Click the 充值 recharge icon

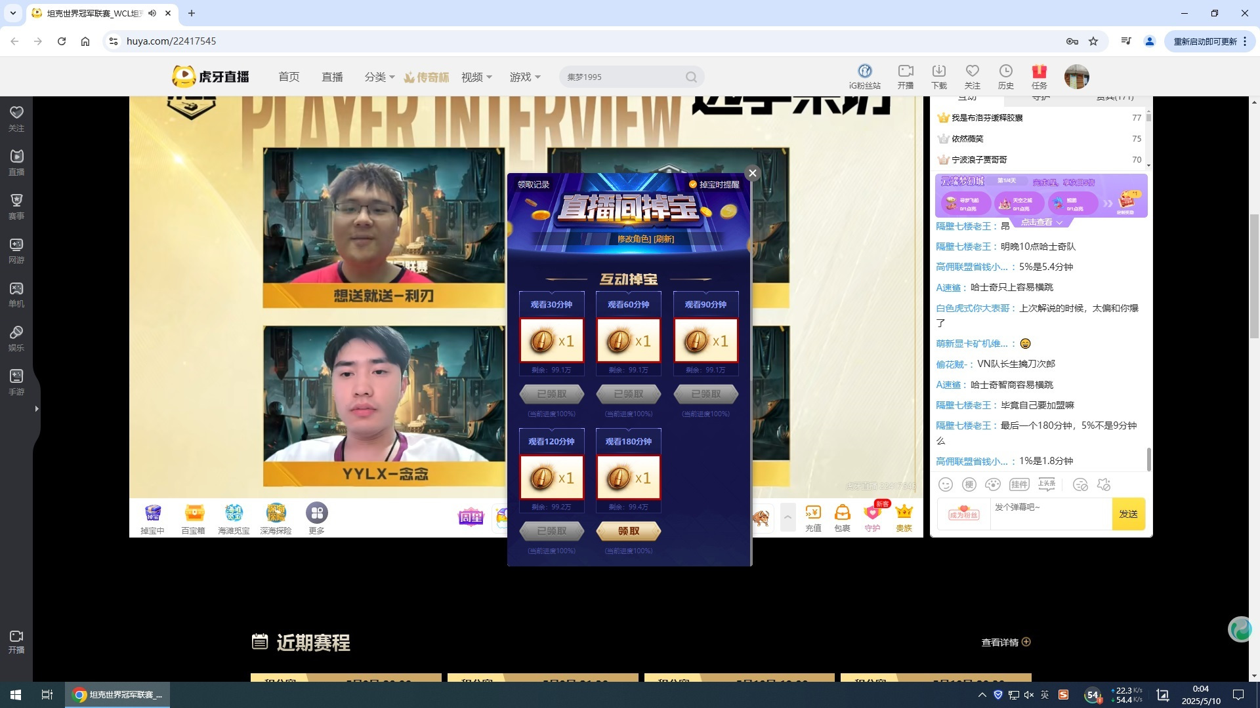pyautogui.click(x=813, y=518)
